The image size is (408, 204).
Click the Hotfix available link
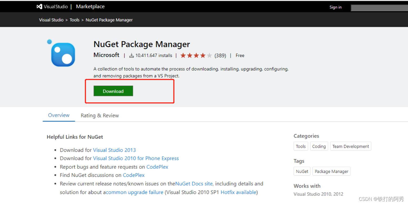click(238, 192)
